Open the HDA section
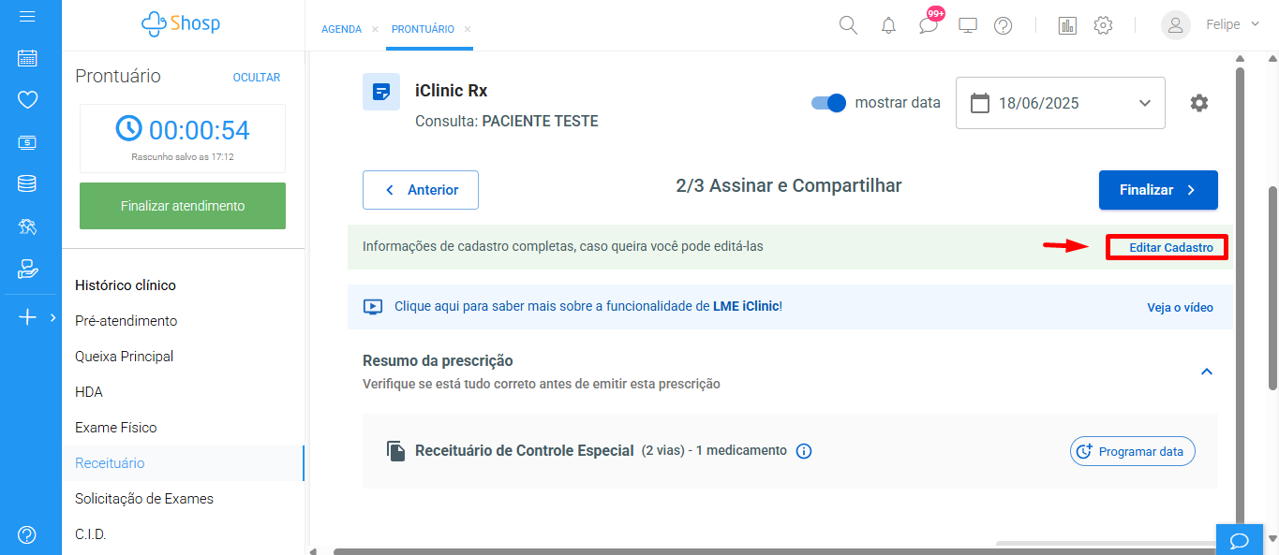Image resolution: width=1279 pixels, height=555 pixels. click(89, 392)
